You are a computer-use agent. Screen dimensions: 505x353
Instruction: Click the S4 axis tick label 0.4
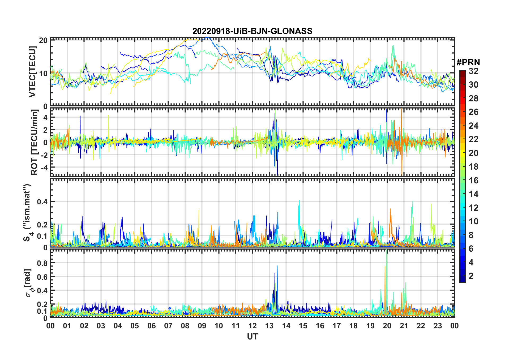coord(42,202)
